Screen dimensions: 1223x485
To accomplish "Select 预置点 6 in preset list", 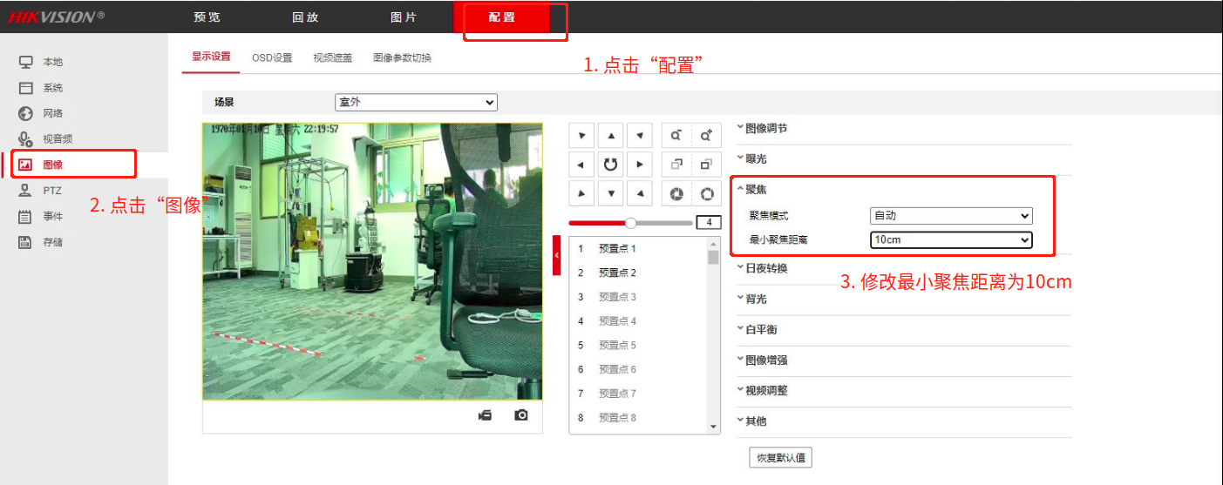I will (x=639, y=370).
